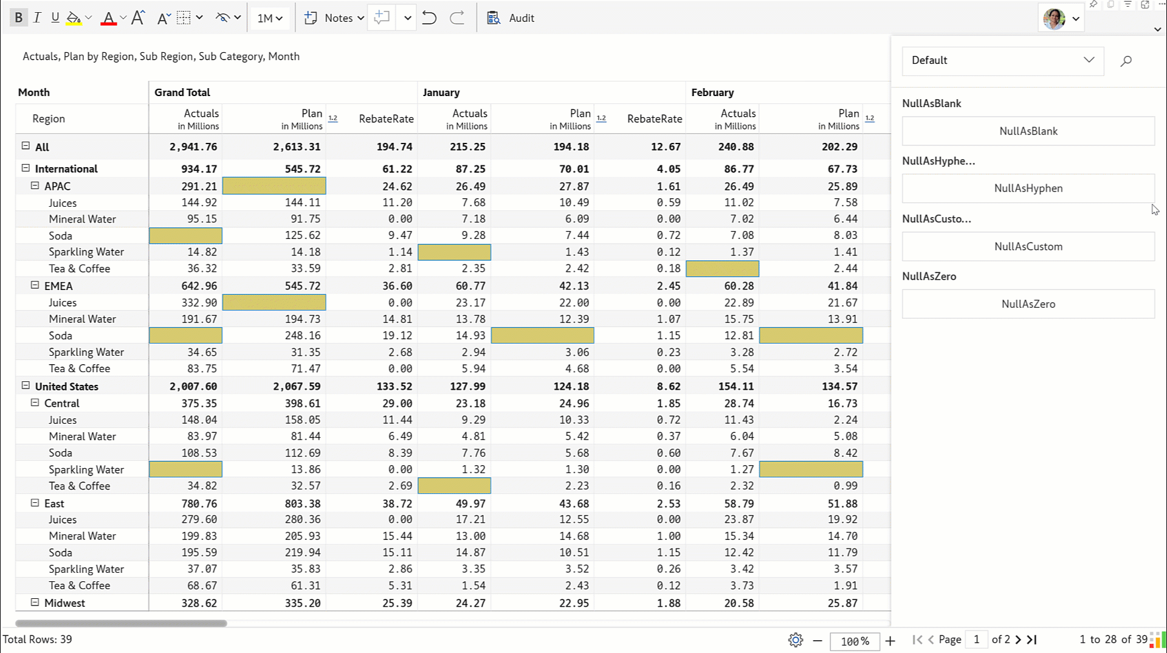The height and width of the screenshot is (653, 1167).
Task: Toggle bold formatting in the toolbar
Action: pos(18,18)
